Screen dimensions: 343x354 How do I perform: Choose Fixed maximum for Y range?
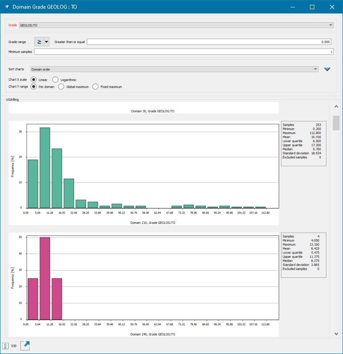pos(95,87)
